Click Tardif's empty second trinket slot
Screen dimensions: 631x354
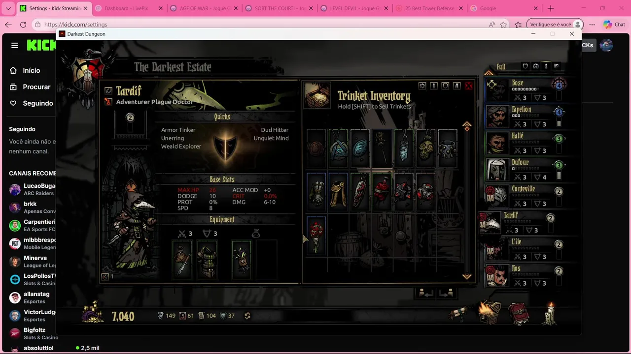pos(267,260)
